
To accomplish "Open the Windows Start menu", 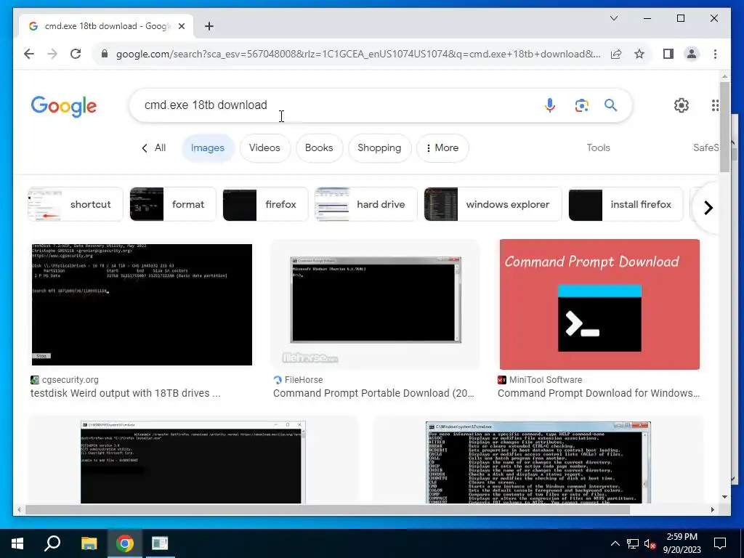I will coord(17,543).
